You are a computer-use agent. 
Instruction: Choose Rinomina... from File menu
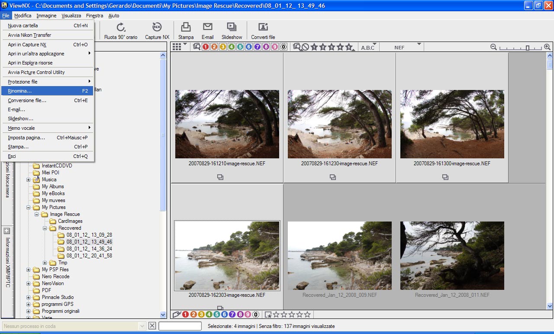tap(47, 91)
